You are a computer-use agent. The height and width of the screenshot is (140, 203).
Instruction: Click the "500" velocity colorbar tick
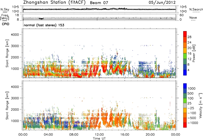click(191, 94)
